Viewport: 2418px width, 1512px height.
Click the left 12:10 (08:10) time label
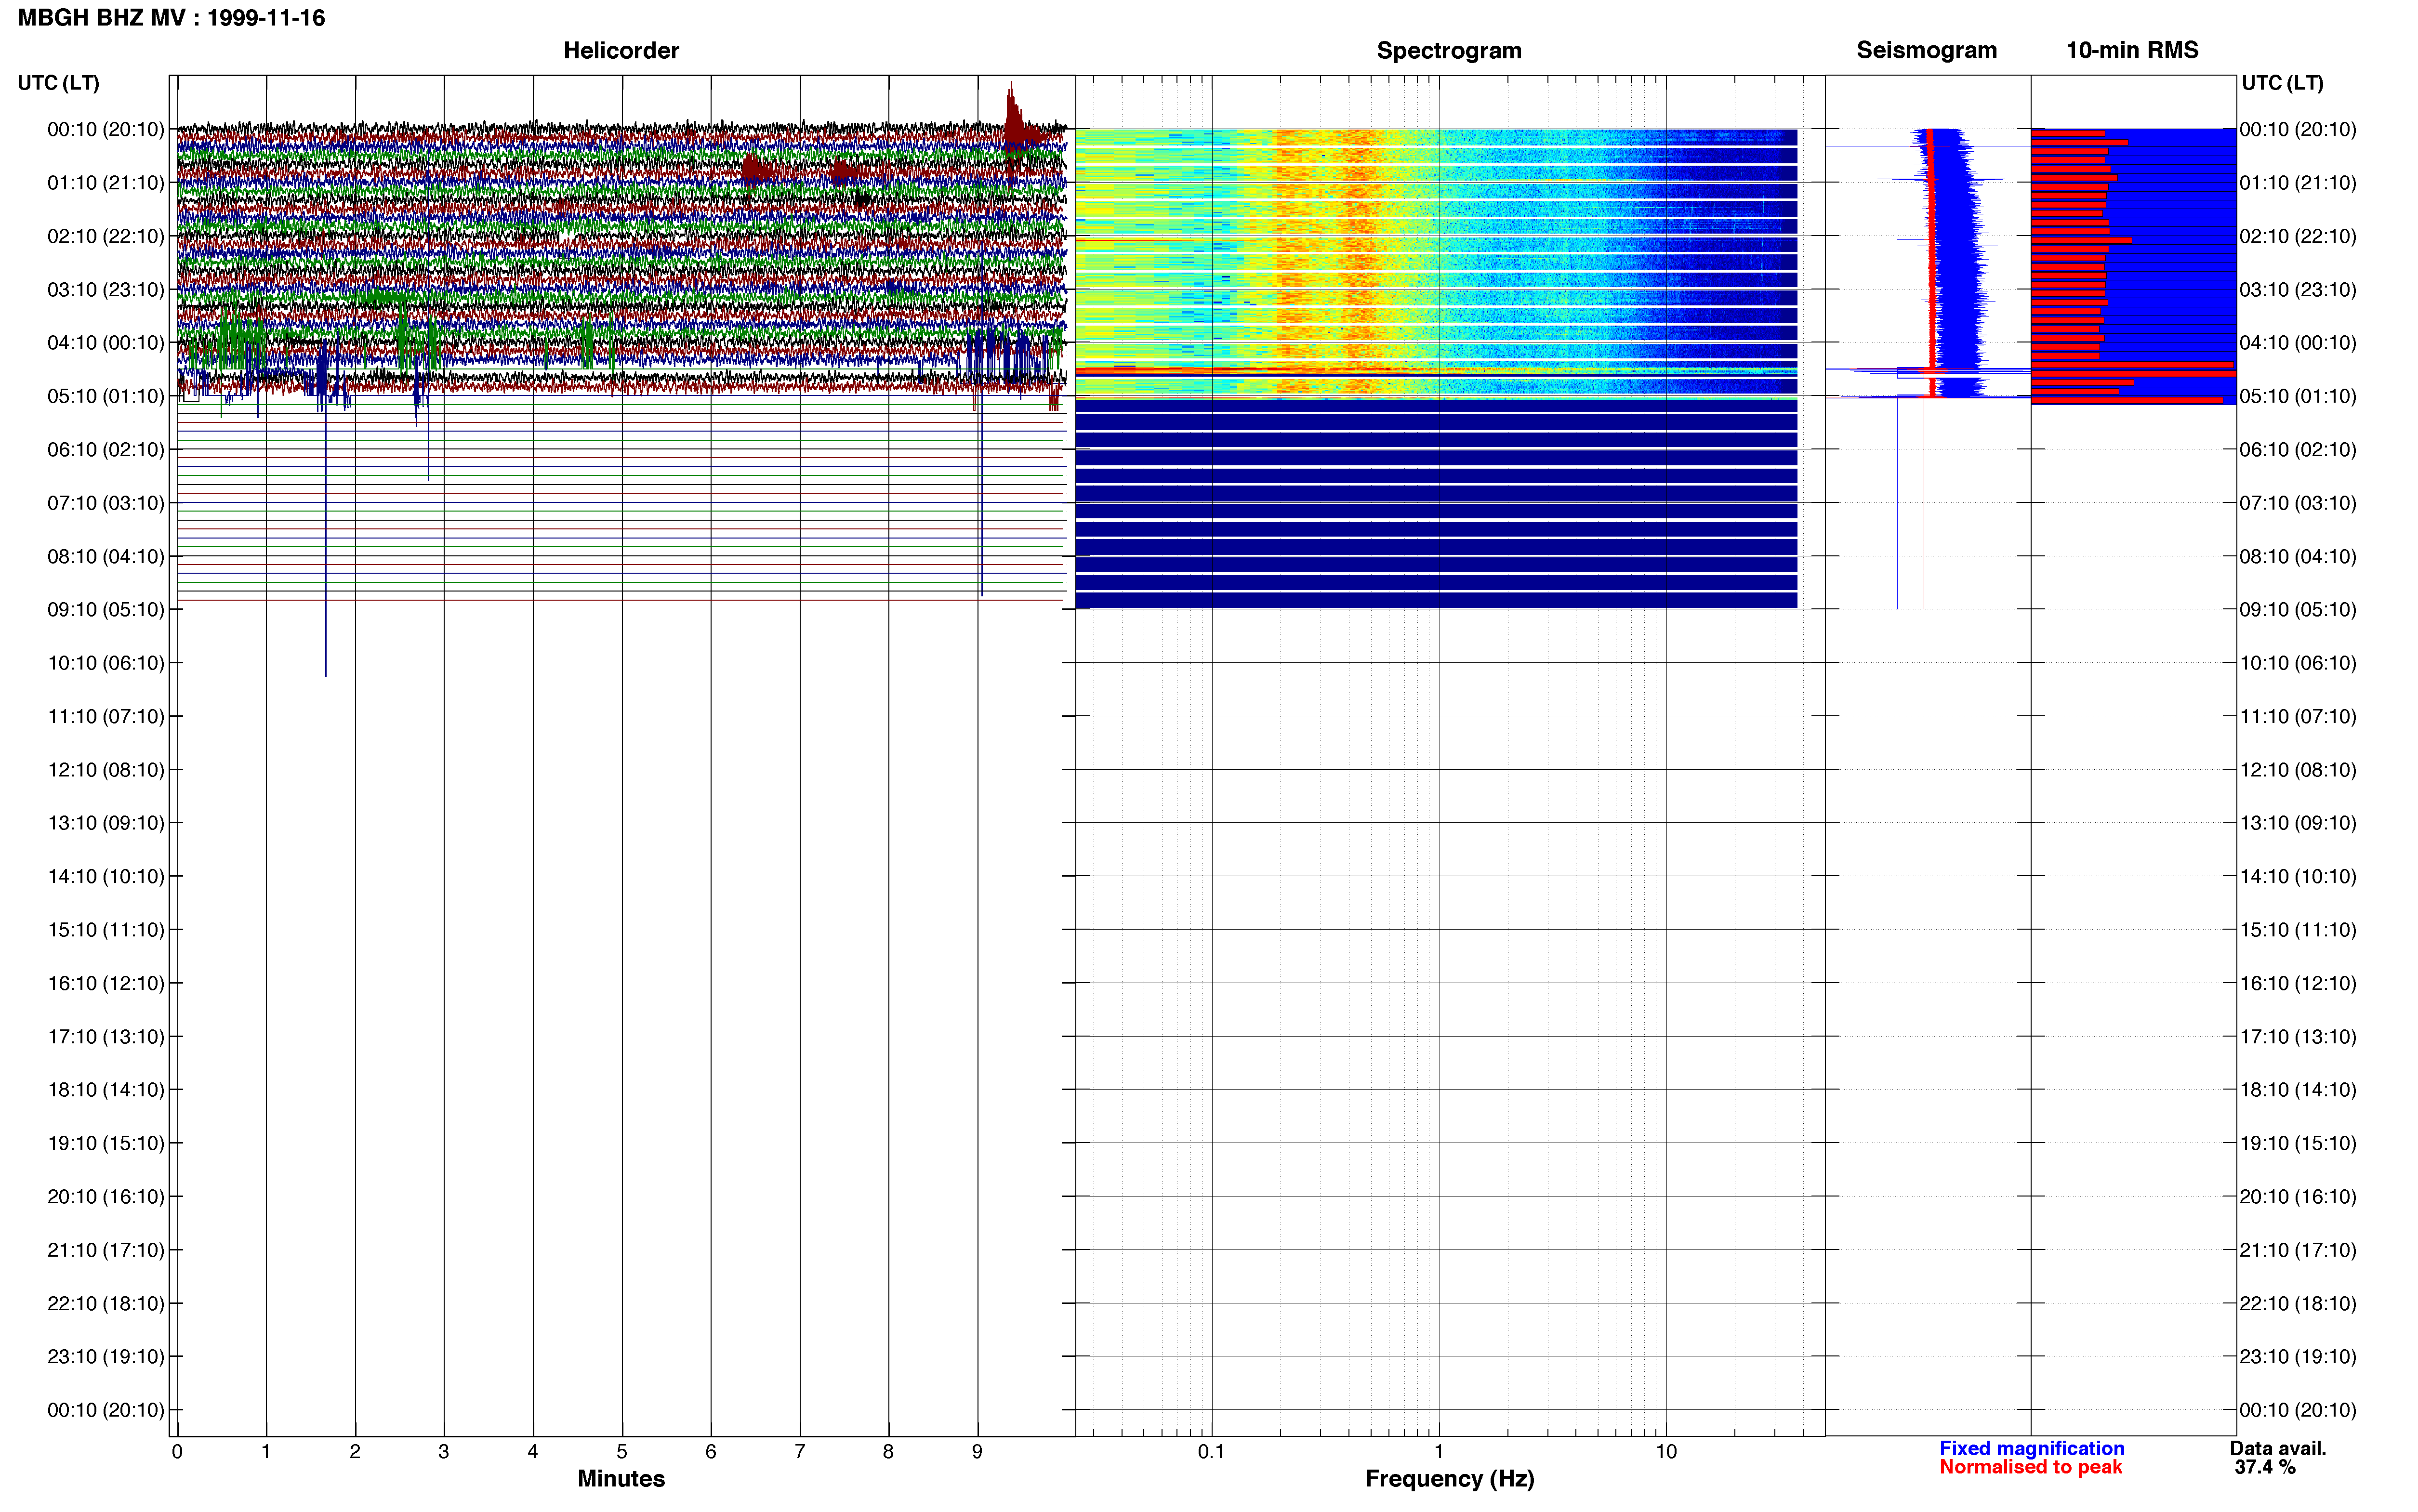106,770
